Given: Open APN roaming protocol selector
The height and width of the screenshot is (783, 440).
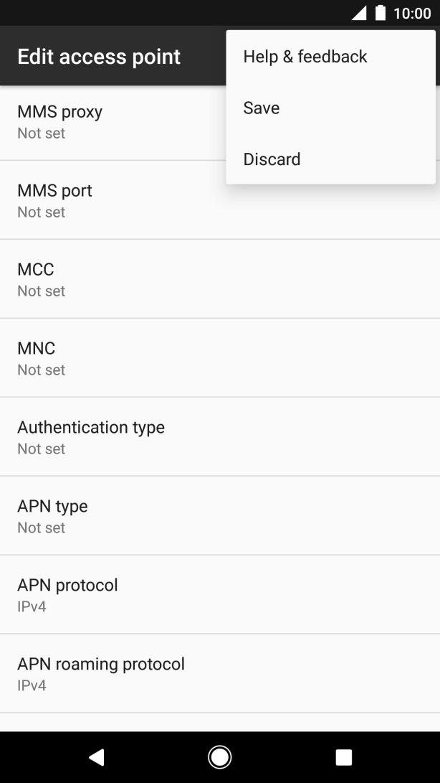Looking at the screenshot, I should (220, 674).
